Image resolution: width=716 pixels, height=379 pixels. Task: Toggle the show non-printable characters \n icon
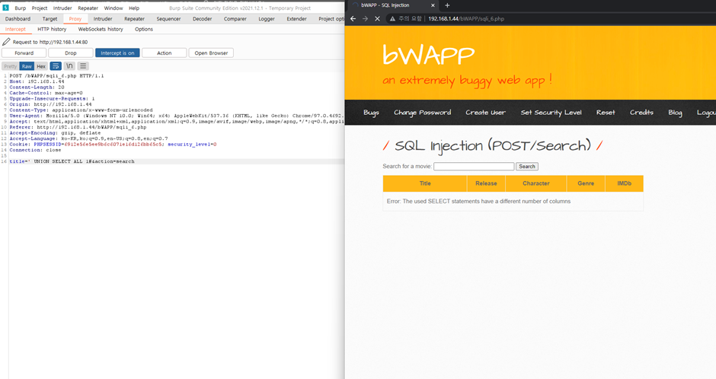tap(69, 66)
